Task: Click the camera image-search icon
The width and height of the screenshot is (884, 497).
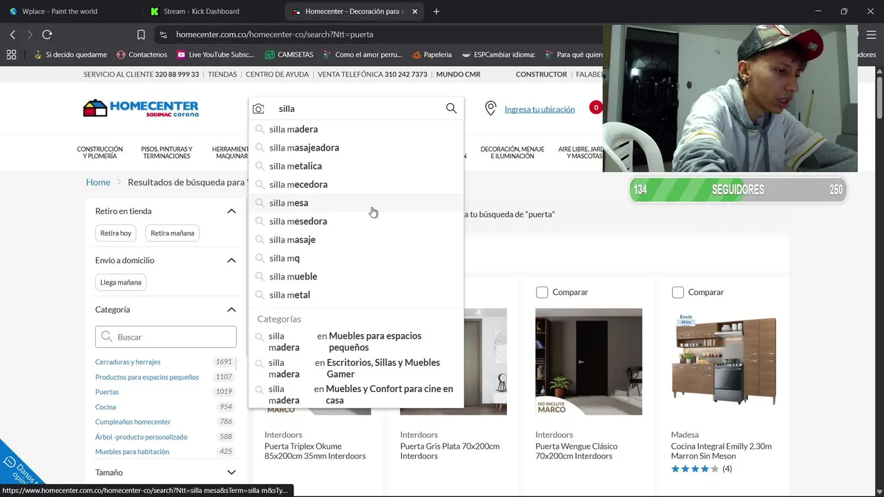Action: point(258,108)
